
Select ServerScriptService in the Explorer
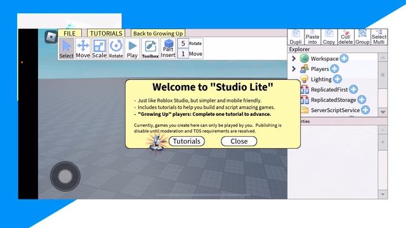(x=335, y=110)
